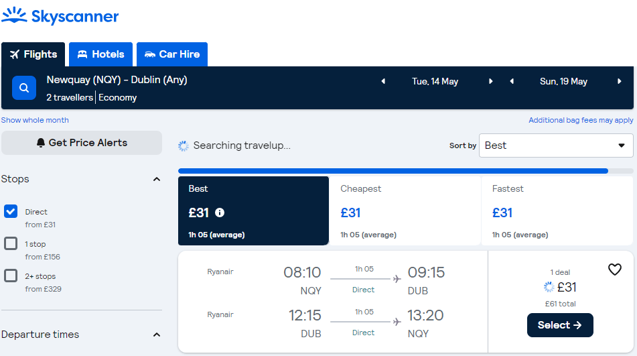637x356 pixels.
Task: Switch to the Hotels tab
Action: 100,54
